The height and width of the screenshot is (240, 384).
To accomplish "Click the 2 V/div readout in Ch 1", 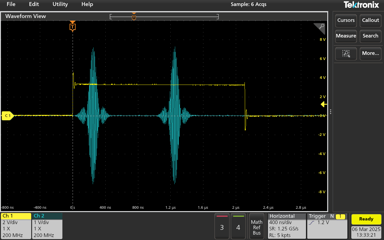I will pyautogui.click(x=10, y=223).
